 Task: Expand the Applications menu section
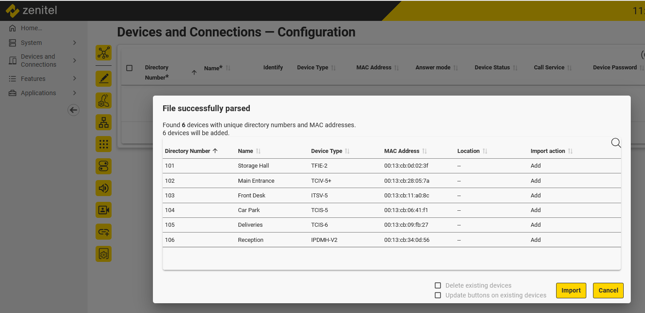75,93
